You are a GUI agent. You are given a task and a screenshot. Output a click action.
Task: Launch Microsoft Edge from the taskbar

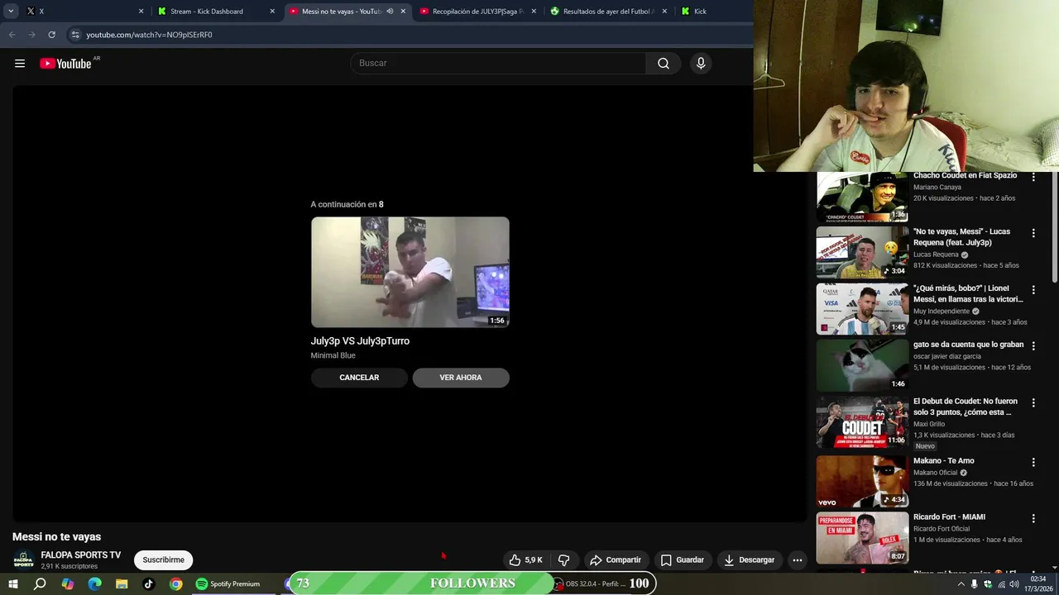[x=94, y=583]
